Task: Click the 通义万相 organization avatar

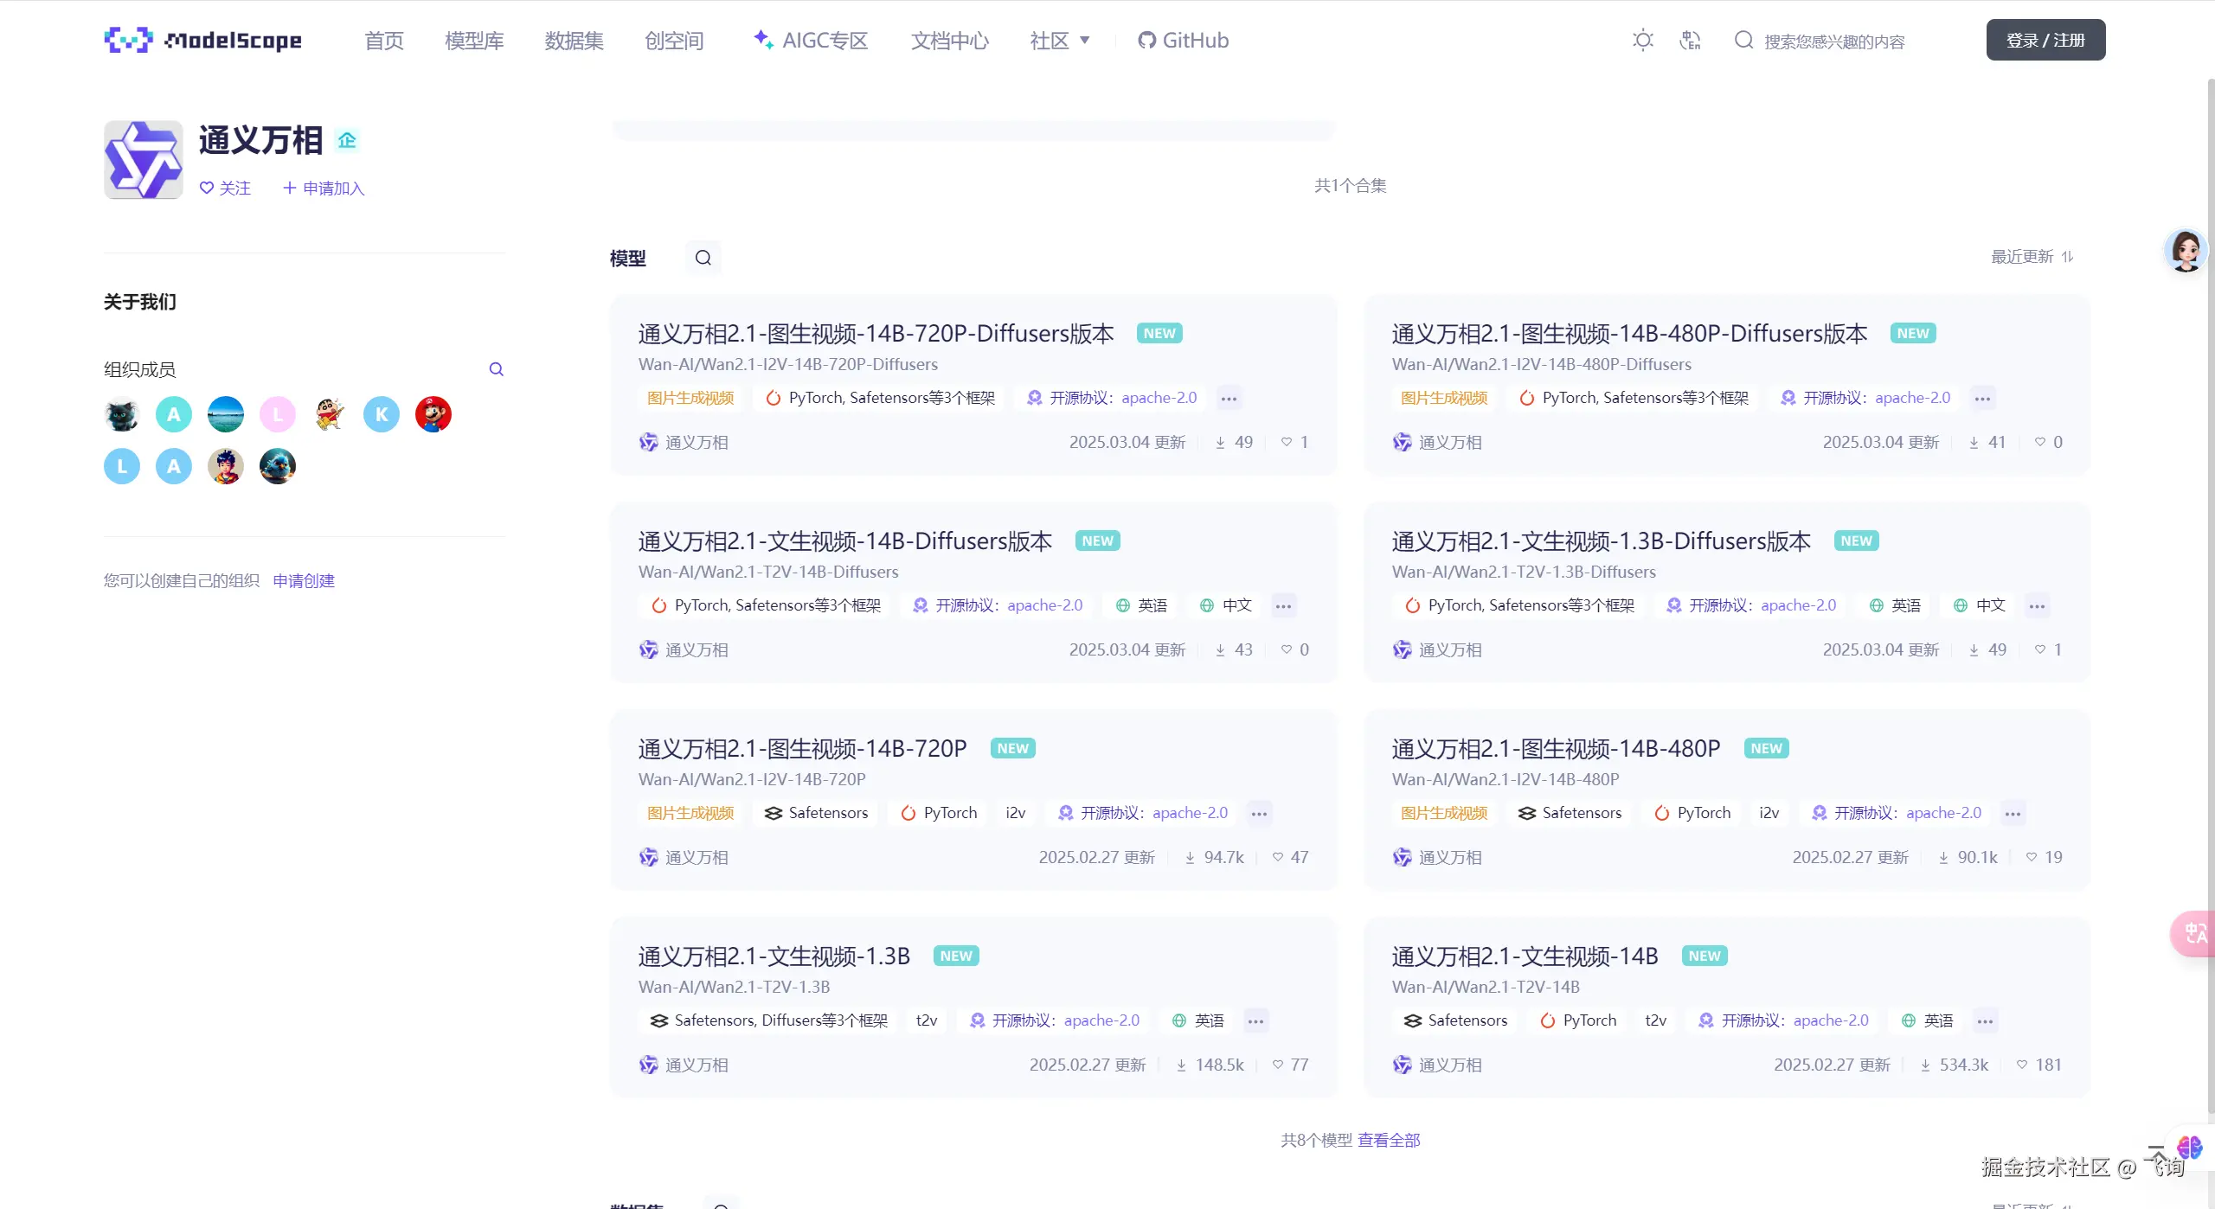Action: tap(144, 160)
